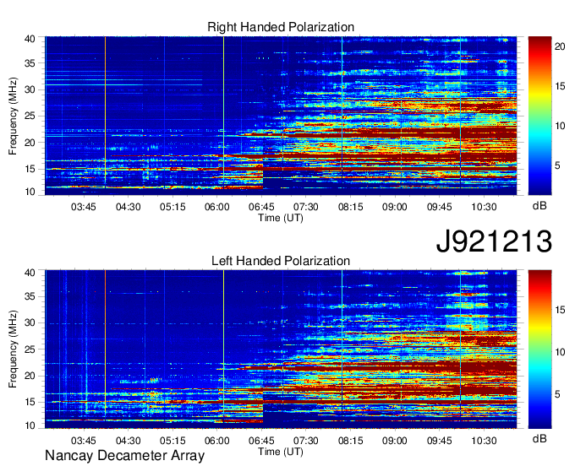The image size is (575, 466).
Task: Click the 05:15 time tick of the Right Handed plot
Action: click(172, 207)
